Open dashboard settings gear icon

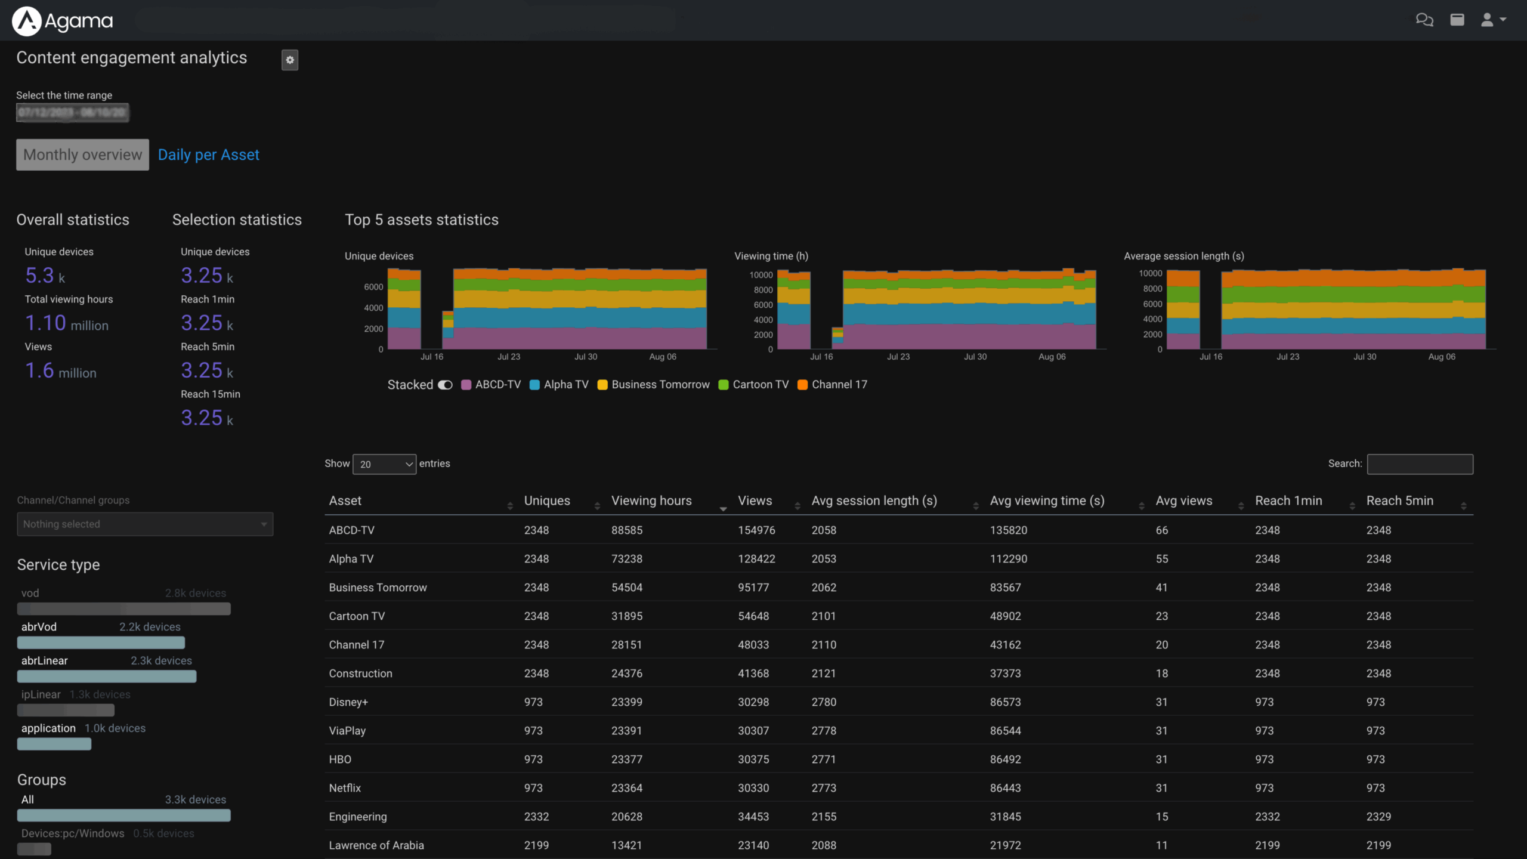[x=290, y=60]
